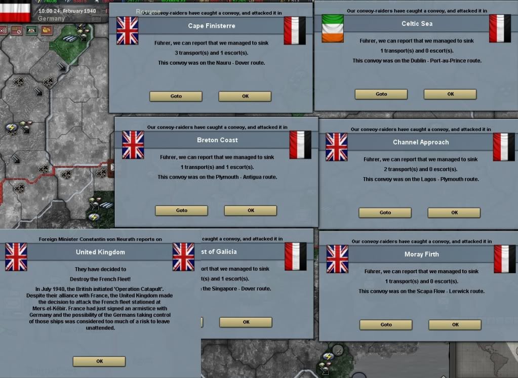
Task: Click the UK flag in Channel Approach dialog
Action: [x=337, y=147]
